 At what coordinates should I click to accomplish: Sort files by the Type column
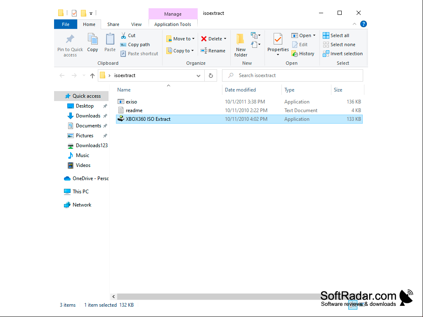tap(306, 90)
